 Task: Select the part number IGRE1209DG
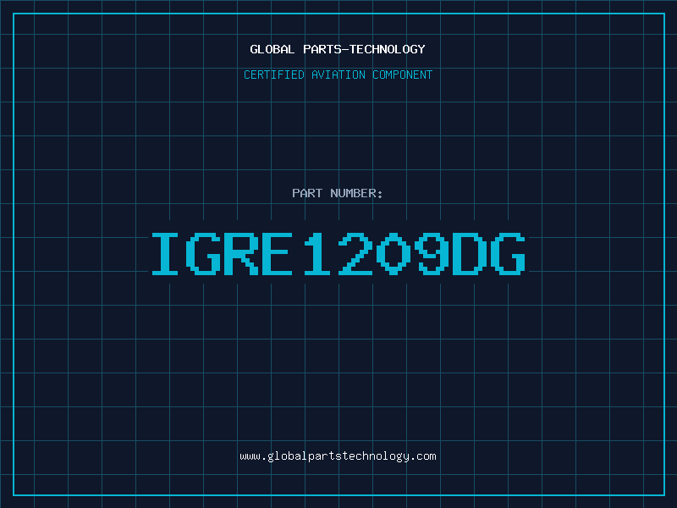(x=338, y=253)
